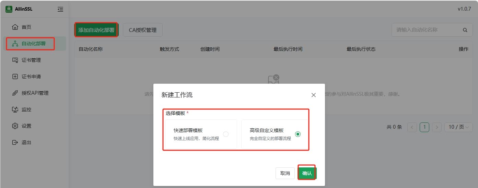Click the 请输入自动化名称 search field
The image size is (478, 188).
click(x=425, y=30)
